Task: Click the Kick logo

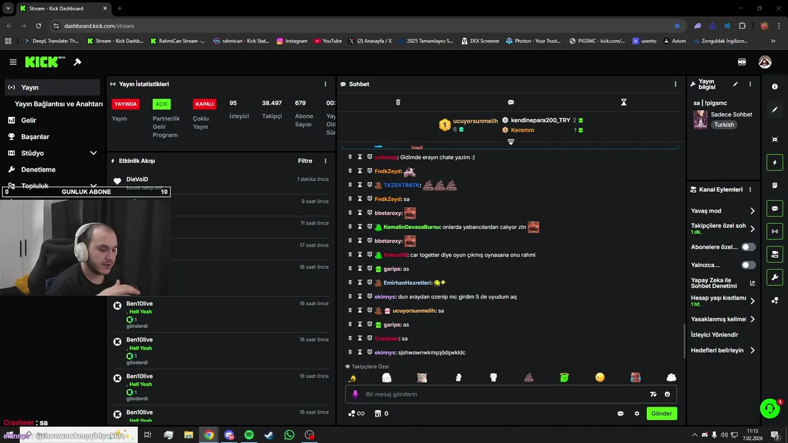Action: coord(45,62)
